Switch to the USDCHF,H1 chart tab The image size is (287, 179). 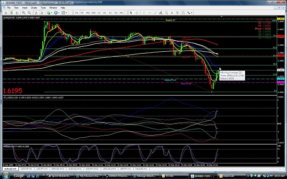(26, 169)
